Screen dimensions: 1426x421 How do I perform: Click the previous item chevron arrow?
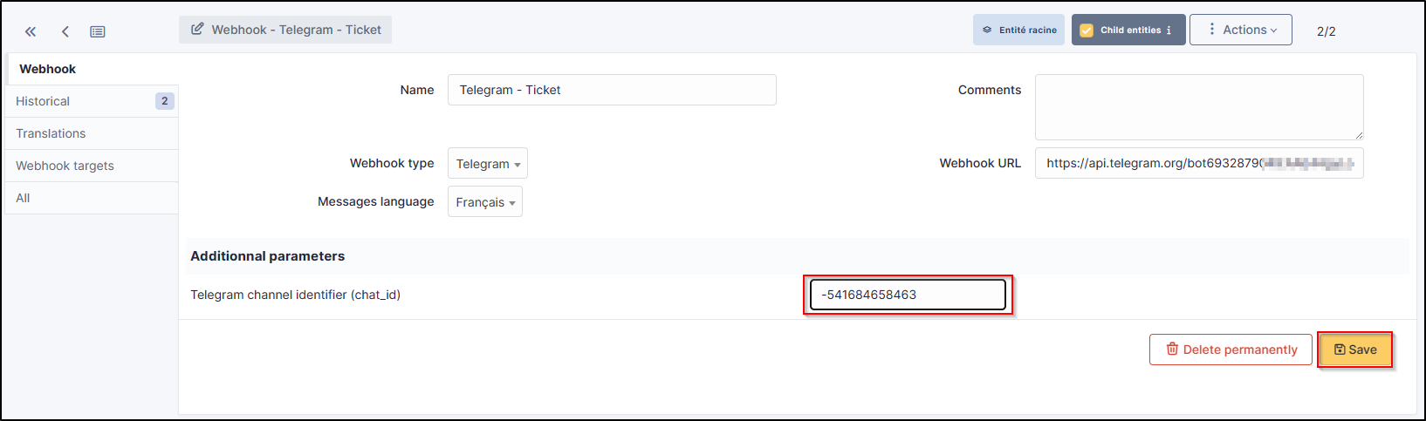65,31
